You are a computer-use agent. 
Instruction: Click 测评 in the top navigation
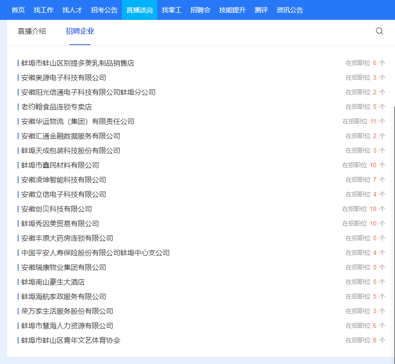click(261, 10)
